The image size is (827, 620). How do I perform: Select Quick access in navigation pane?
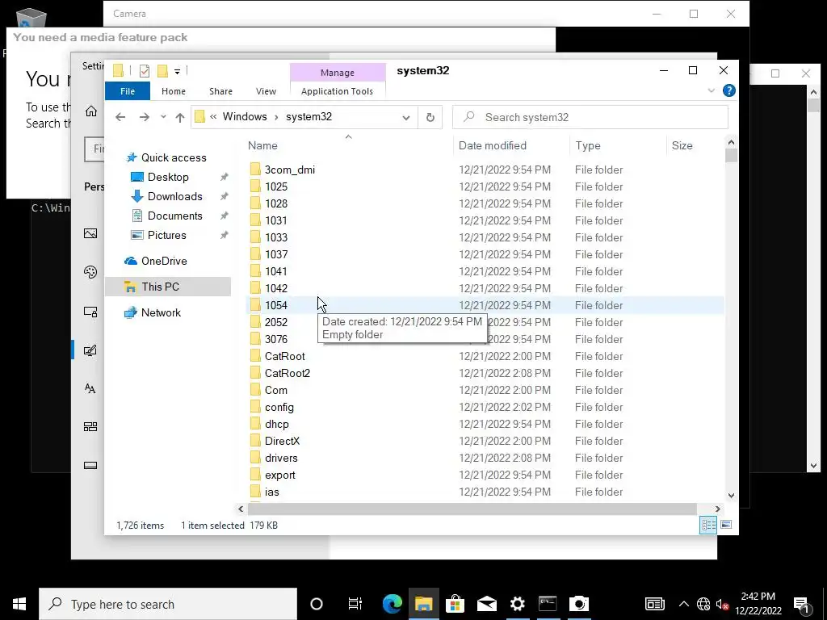pyautogui.click(x=174, y=157)
